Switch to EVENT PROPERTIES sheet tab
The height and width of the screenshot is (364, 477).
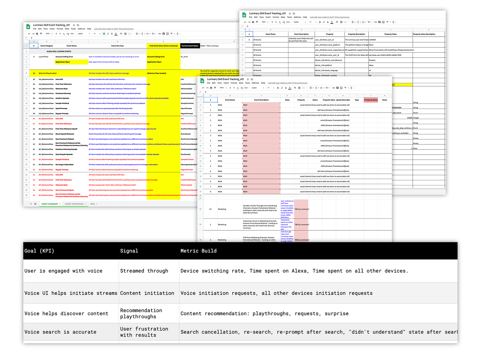tap(75, 204)
